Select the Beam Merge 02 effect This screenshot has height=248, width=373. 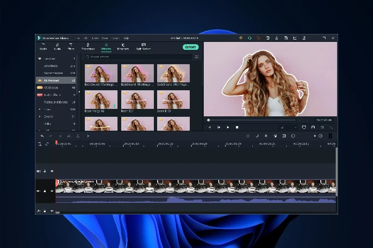pyautogui.click(x=101, y=100)
